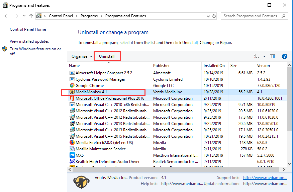Viewport: 293px width, 192px height.
Task: Click the title bar Programs and Features icon
Action: pos(5,5)
